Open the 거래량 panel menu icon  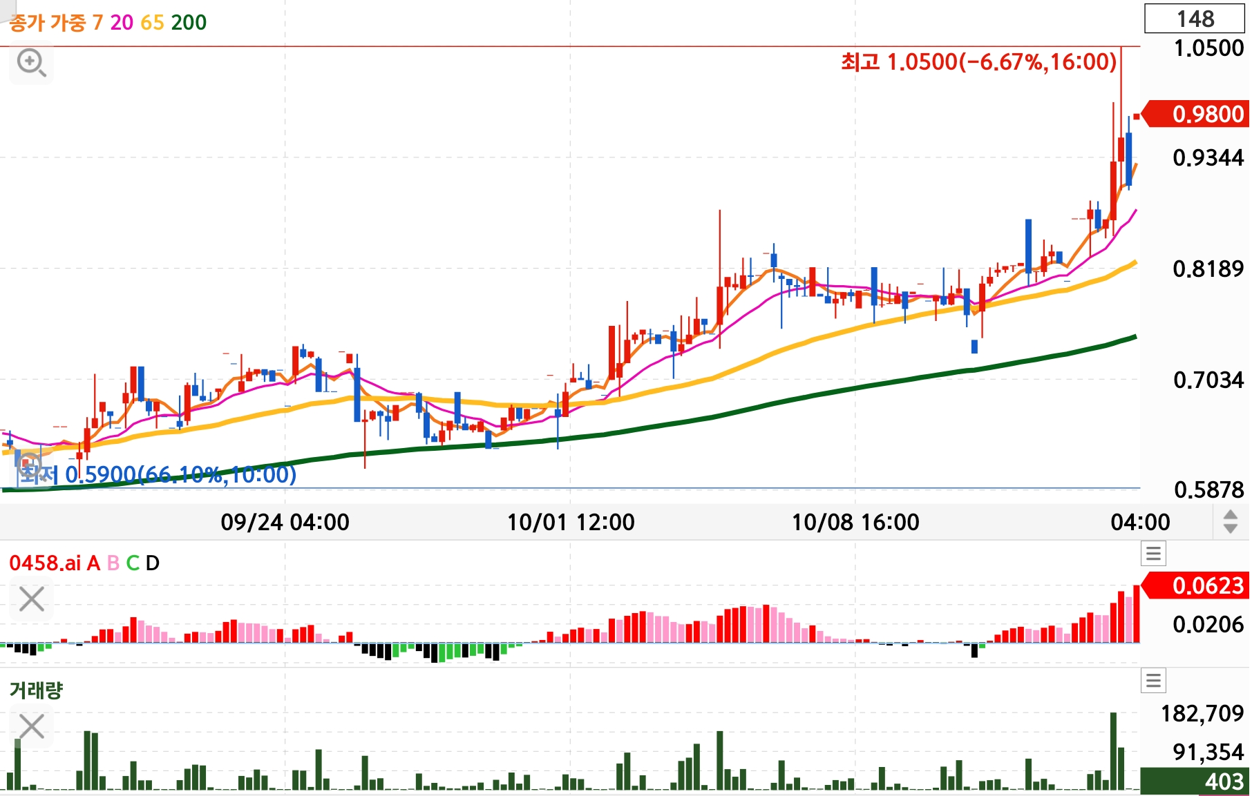coord(1153,681)
